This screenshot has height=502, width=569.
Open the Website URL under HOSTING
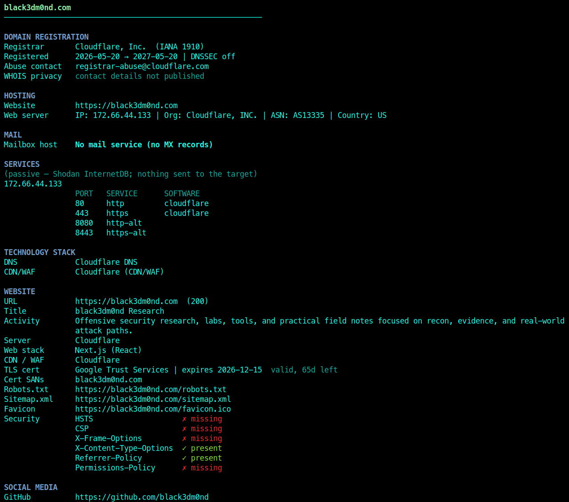pyautogui.click(x=126, y=105)
